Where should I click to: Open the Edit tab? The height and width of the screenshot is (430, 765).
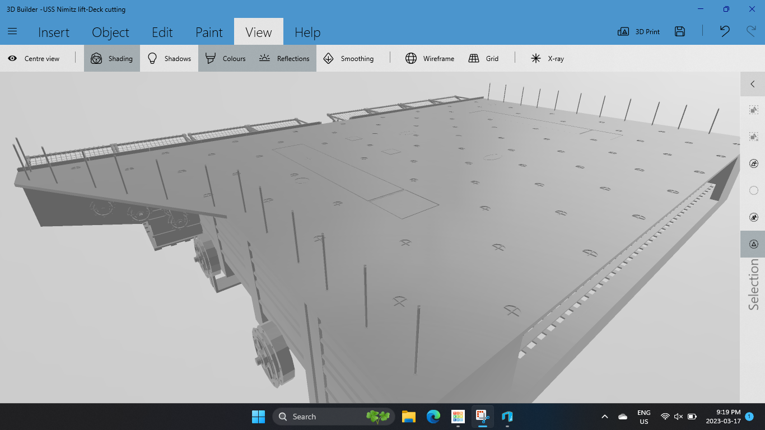162,32
